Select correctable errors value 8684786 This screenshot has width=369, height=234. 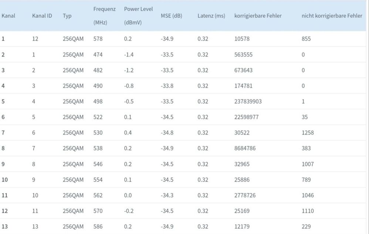click(x=245, y=148)
